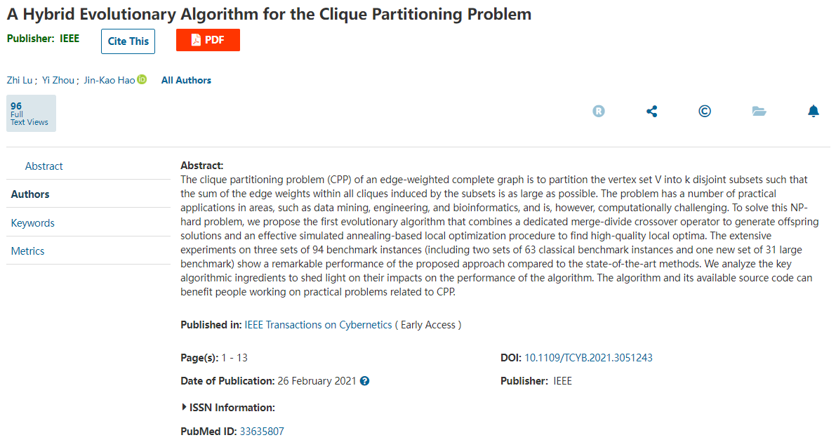The height and width of the screenshot is (447, 836).
Task: Open the Authors tab
Action: tap(30, 194)
